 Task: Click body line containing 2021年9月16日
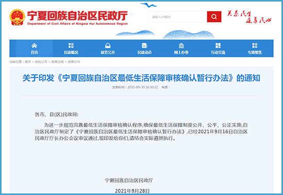pos(141,132)
